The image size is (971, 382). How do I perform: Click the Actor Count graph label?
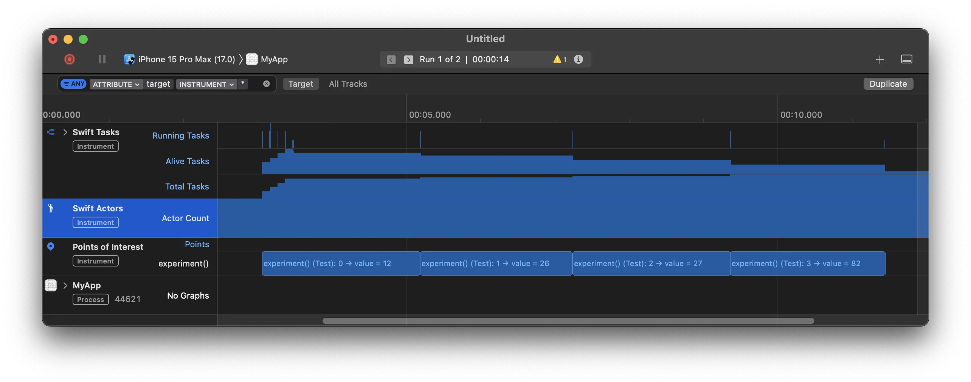coord(185,218)
